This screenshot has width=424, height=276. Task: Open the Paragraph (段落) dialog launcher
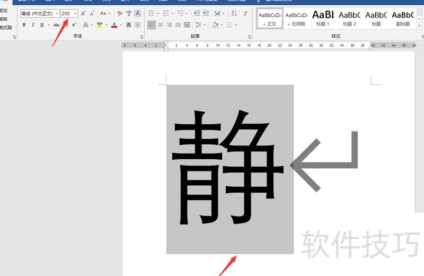(x=249, y=37)
